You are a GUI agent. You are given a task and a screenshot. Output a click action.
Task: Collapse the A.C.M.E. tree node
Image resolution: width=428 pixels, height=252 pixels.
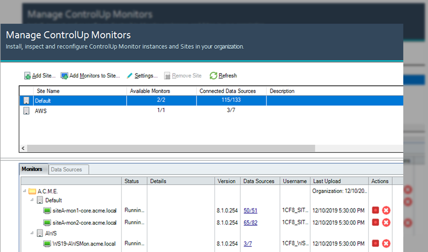tap(25, 191)
